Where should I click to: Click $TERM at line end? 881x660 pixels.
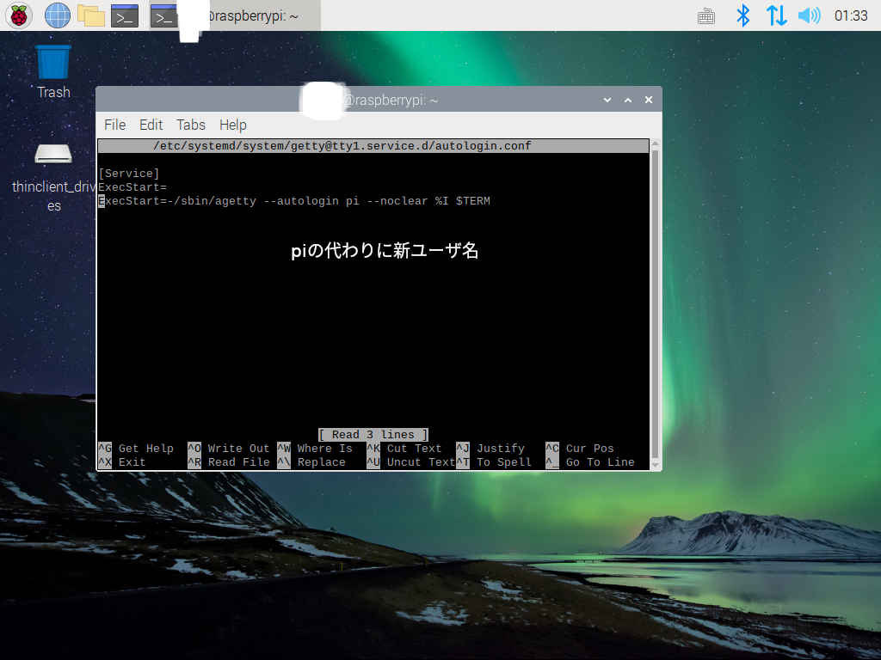pos(473,201)
